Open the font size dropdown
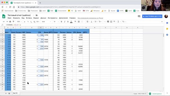This screenshot has height=96, width=170. tap(56, 22)
